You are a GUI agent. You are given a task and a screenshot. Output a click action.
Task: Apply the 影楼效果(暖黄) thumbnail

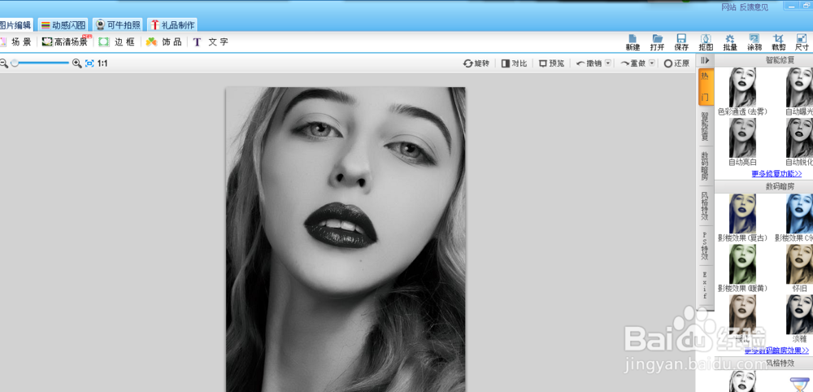pyautogui.click(x=742, y=264)
